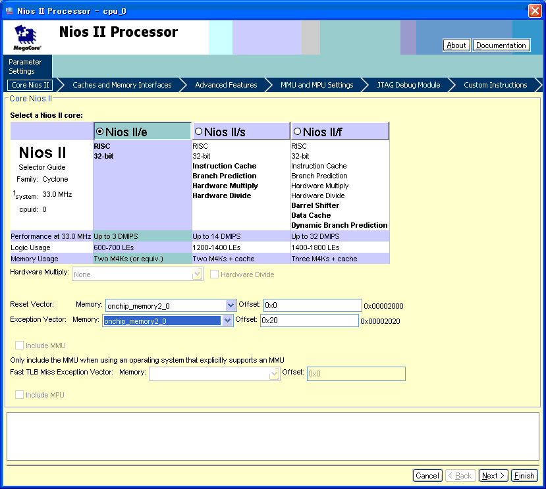Screen dimensions: 546x489
Task: Open the Parameter Settings tab
Action: pyautogui.click(x=28, y=66)
